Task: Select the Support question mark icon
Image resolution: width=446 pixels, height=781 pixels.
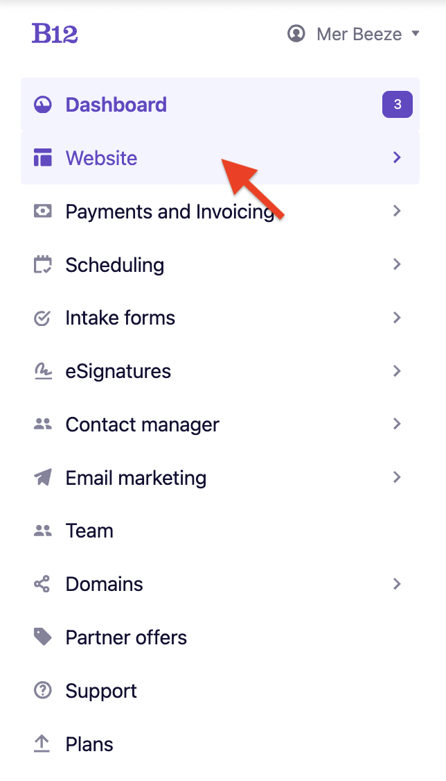Action: coord(42,690)
